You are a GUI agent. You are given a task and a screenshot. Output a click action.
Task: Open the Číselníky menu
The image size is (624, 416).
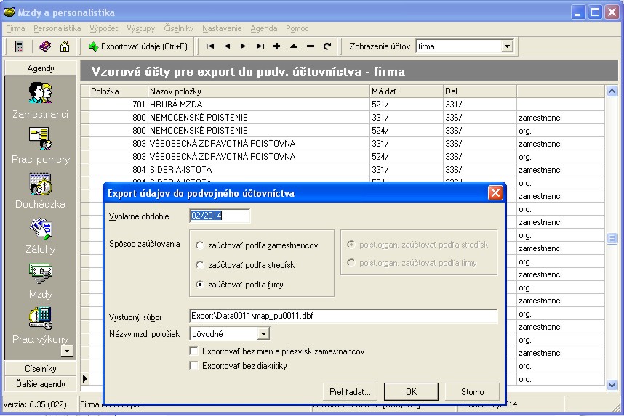179,28
